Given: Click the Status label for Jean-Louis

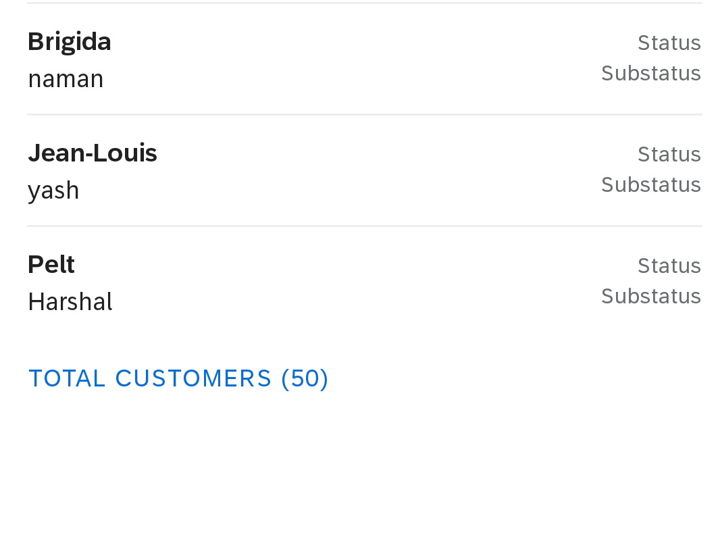Looking at the screenshot, I should click(x=669, y=154).
